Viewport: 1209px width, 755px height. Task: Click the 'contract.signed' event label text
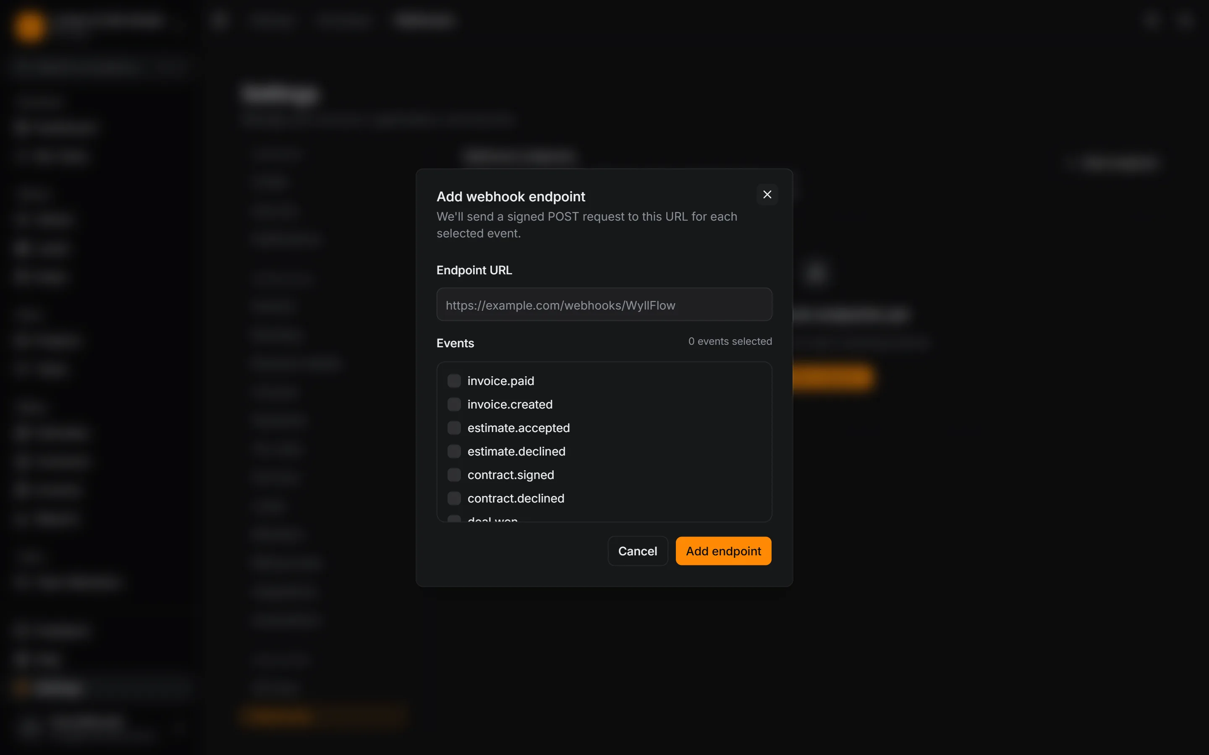click(x=510, y=475)
